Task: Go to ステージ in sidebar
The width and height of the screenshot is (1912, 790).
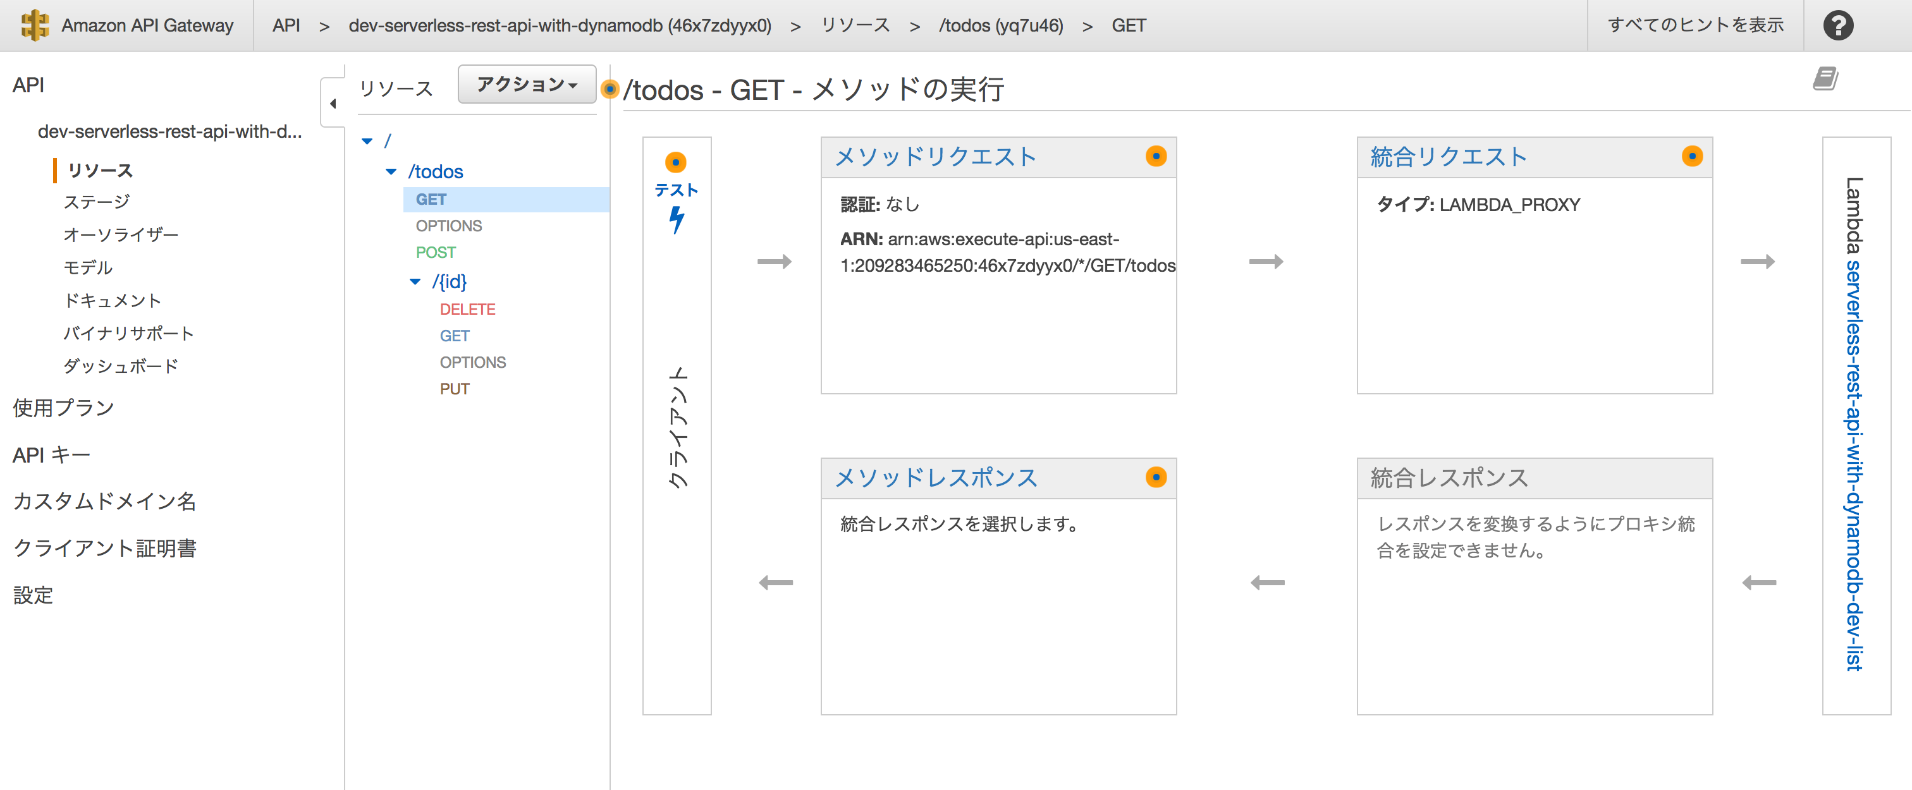Action: tap(97, 202)
